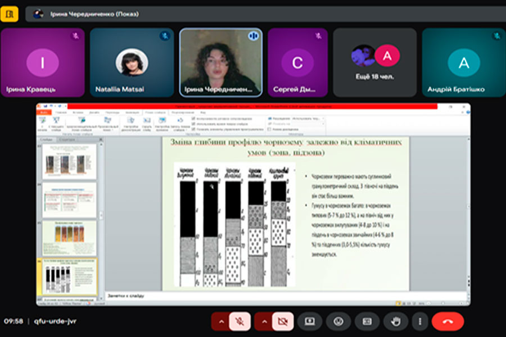Select the thumbnail with colored soil profiles
Screen dimensions: 506x337
(69, 238)
